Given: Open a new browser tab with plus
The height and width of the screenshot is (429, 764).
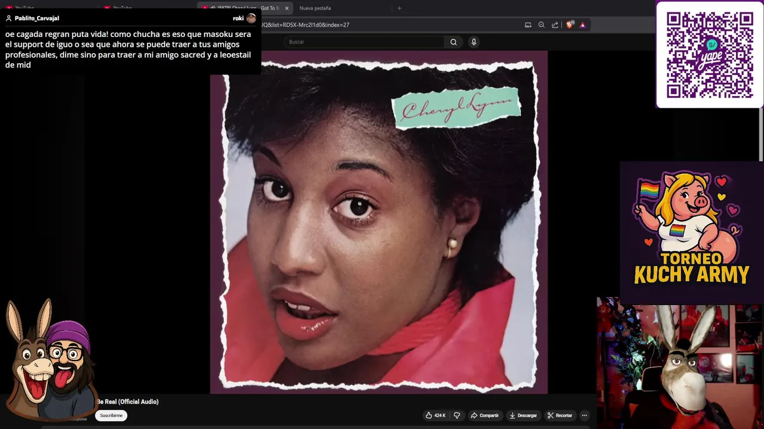Looking at the screenshot, I should (x=399, y=8).
